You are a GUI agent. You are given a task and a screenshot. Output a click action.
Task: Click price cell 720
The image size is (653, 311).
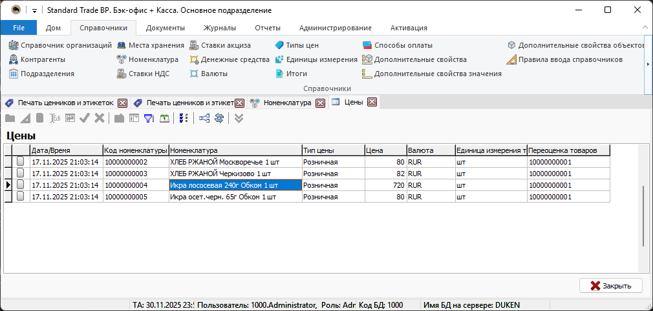point(385,185)
